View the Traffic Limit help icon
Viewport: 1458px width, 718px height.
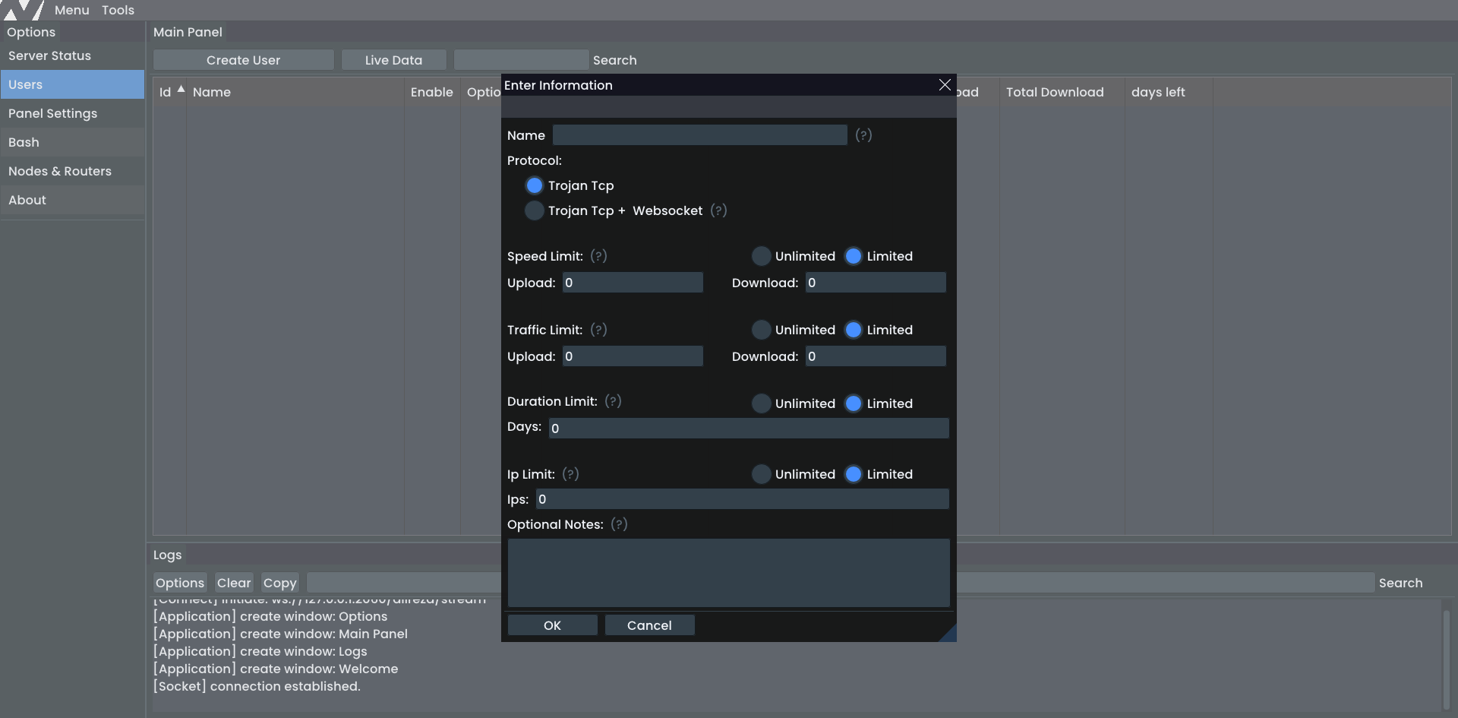[x=598, y=330]
